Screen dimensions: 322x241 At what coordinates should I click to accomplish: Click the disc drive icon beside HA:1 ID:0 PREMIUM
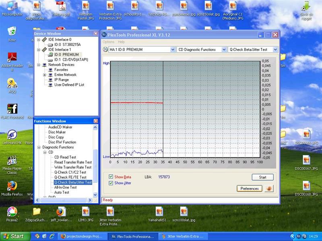(105, 49)
